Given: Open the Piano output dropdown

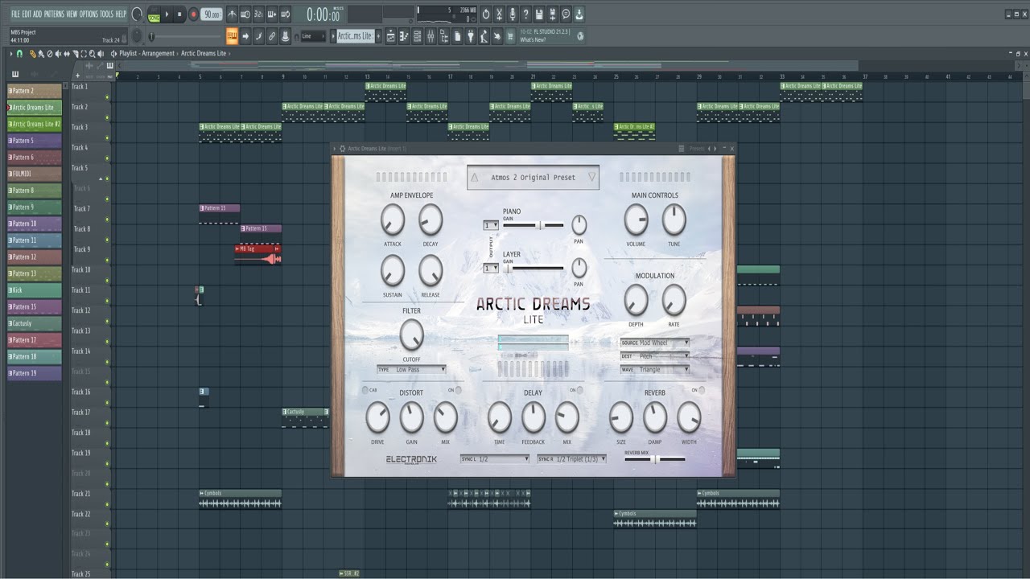Looking at the screenshot, I should [491, 225].
